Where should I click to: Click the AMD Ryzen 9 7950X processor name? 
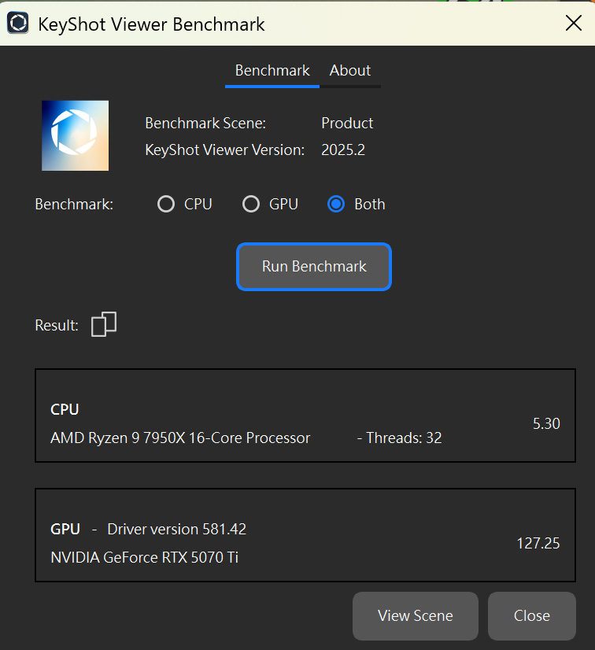[x=180, y=438]
